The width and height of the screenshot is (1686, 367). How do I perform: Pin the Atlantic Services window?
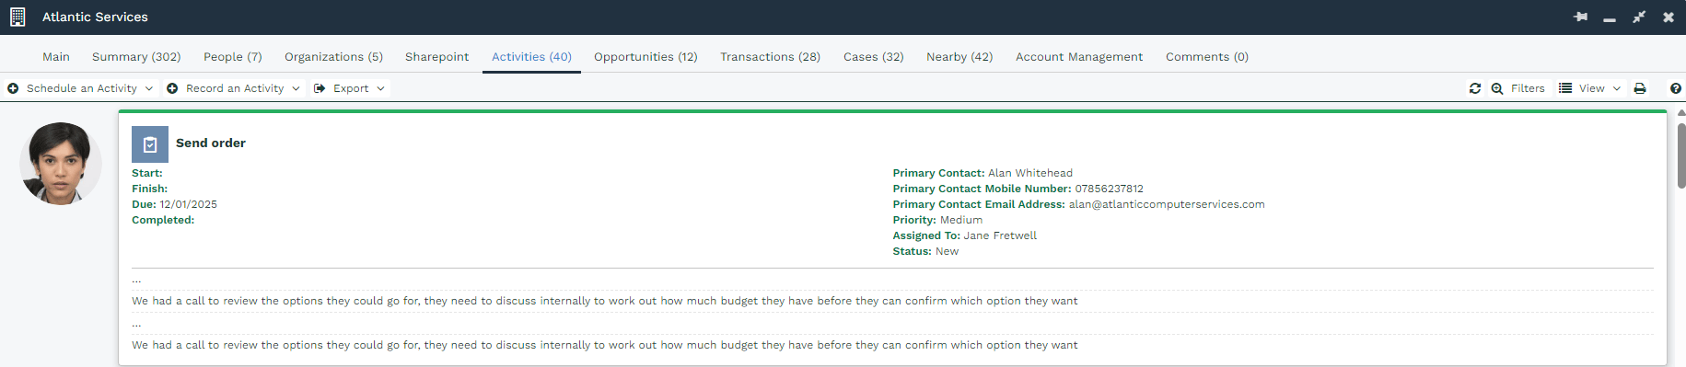[x=1581, y=17]
